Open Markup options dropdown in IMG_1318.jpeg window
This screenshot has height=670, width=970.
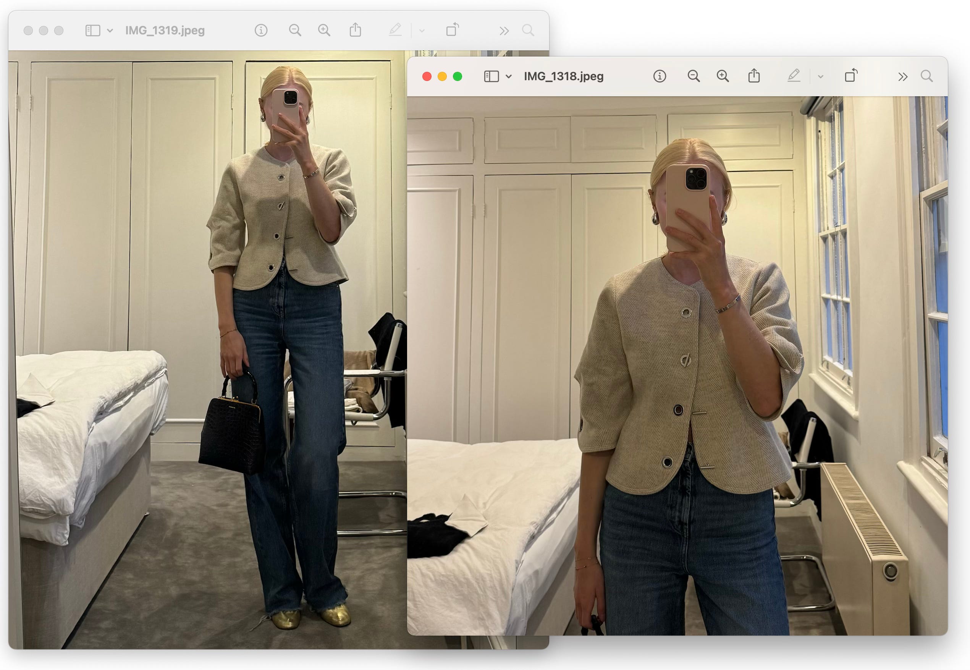tap(821, 77)
